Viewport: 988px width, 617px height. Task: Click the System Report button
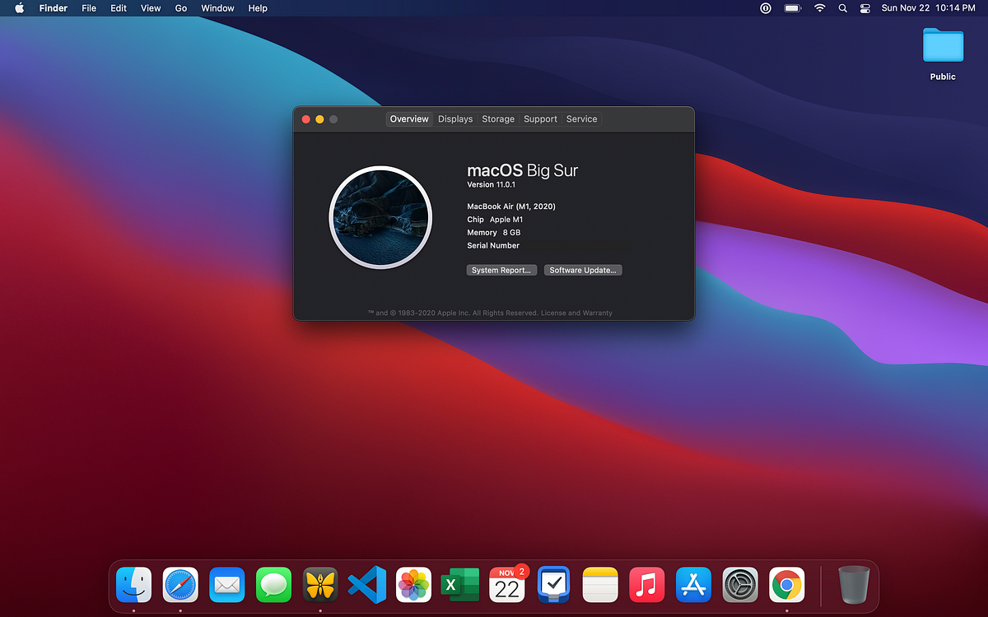click(501, 270)
